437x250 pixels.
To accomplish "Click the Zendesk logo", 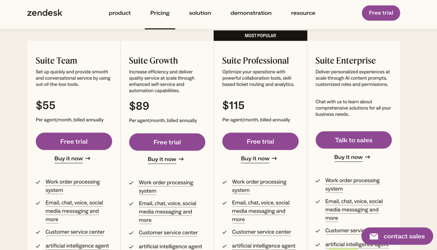I will tap(44, 13).
